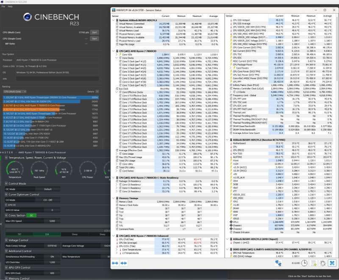The width and height of the screenshot is (339, 280).
Task: Click the Memory Clock icon in Memory Timings
Action: pos(117,202)
